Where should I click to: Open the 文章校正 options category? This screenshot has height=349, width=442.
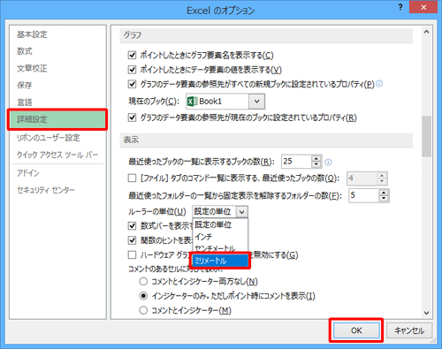coord(32,68)
